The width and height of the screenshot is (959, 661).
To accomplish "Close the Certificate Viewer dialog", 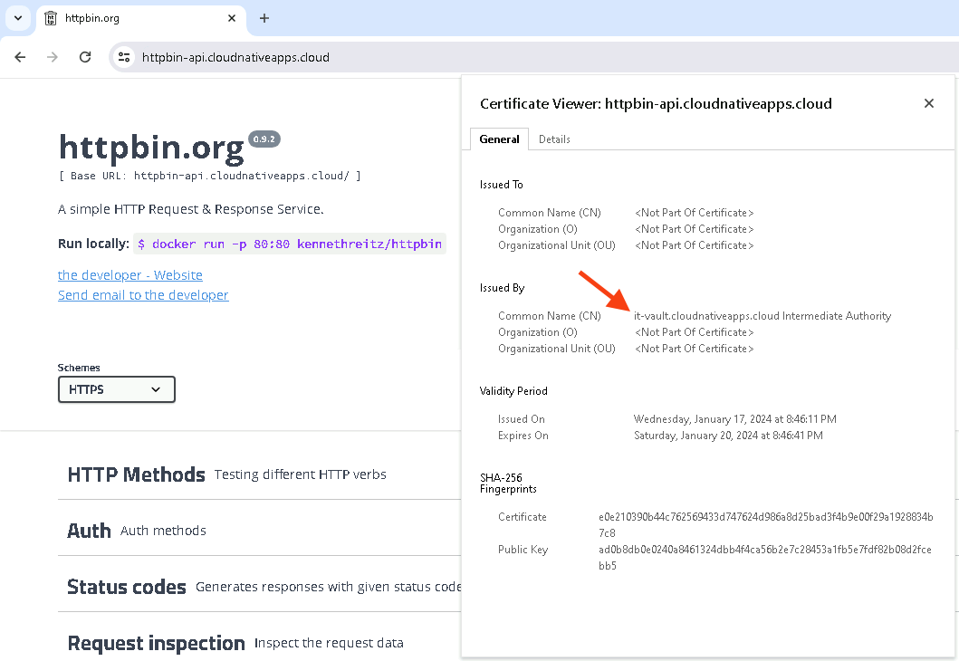I will 928,103.
